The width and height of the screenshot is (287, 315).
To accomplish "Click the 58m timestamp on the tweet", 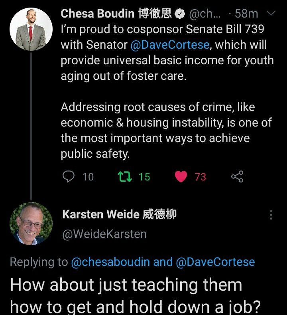I will point(246,14).
